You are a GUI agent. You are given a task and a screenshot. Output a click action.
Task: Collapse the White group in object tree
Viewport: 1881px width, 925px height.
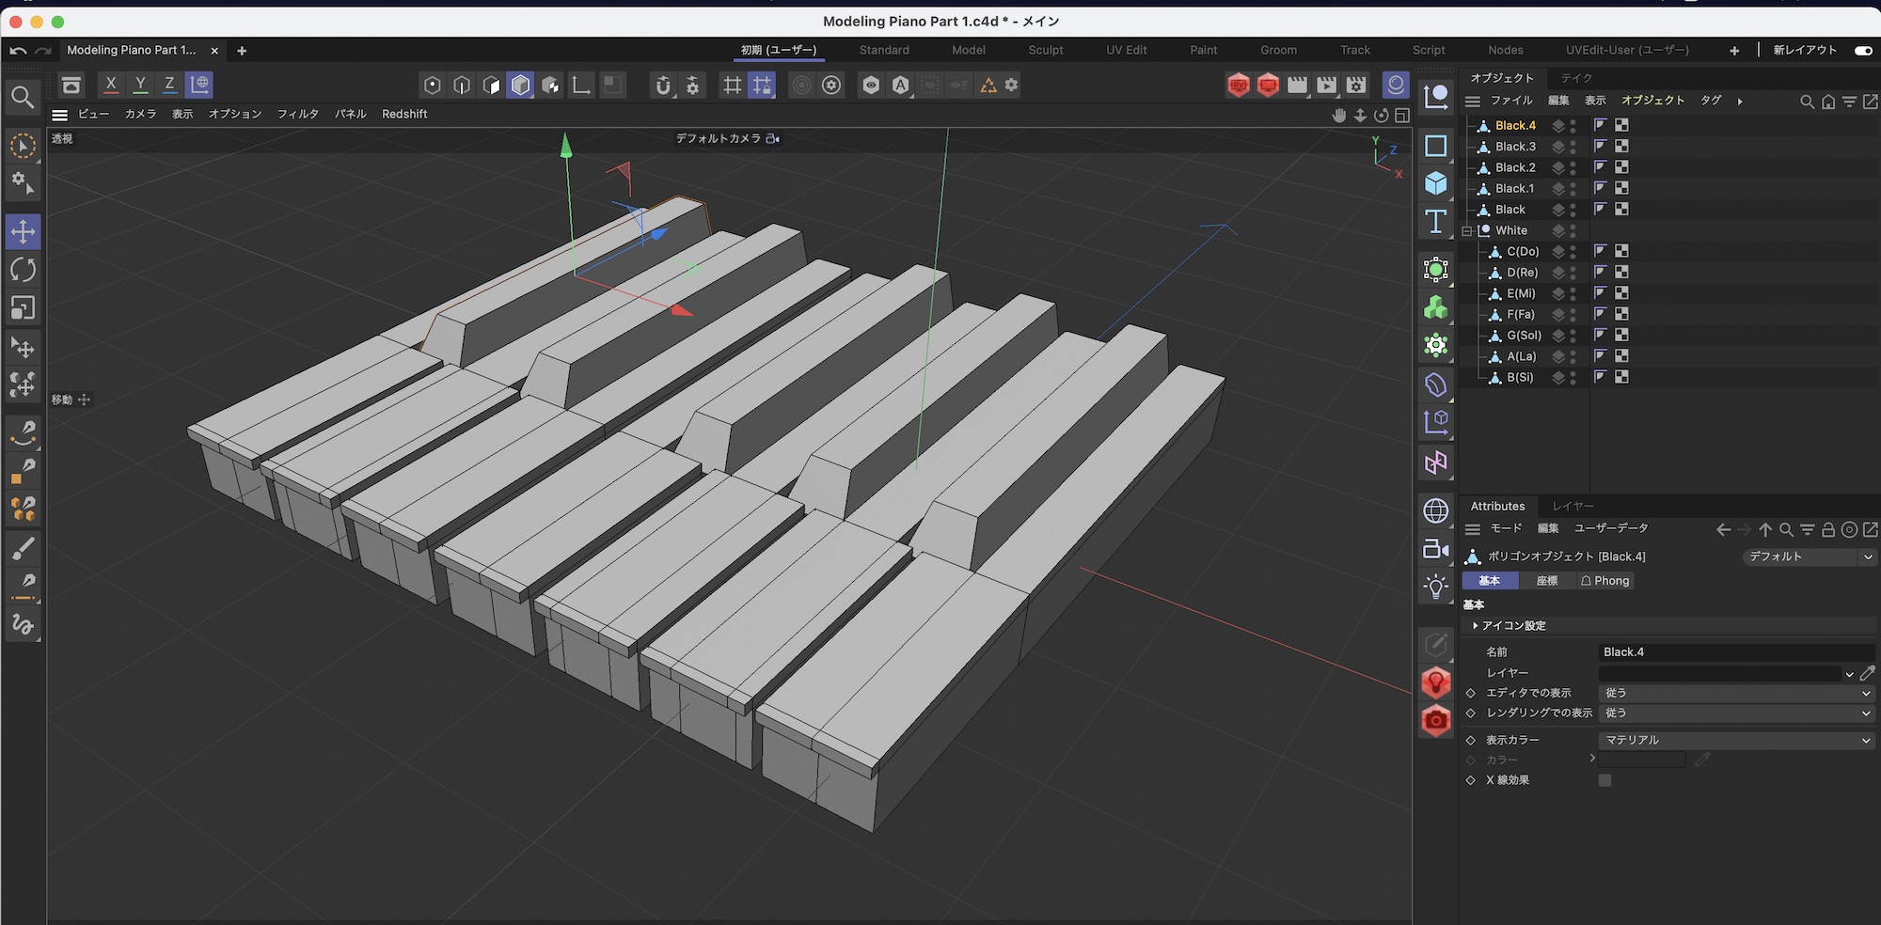click(x=1467, y=231)
